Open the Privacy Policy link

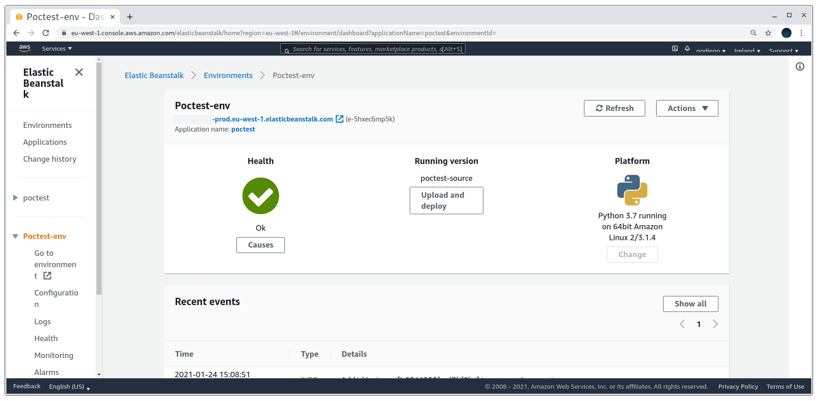738,386
